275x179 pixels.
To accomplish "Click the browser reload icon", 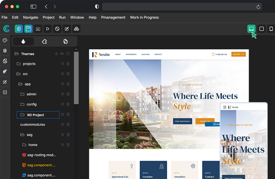I will [x=258, y=7].
